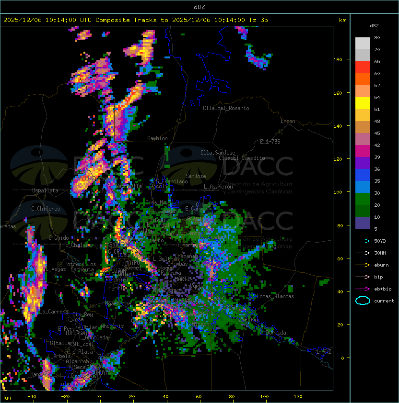The width and height of the screenshot is (399, 403).
Task: Select the dark orange 57-60 dBZ swatch
Action: tap(363, 79)
